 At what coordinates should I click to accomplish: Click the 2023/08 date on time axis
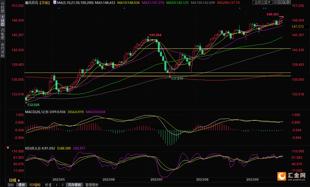pos(202,179)
